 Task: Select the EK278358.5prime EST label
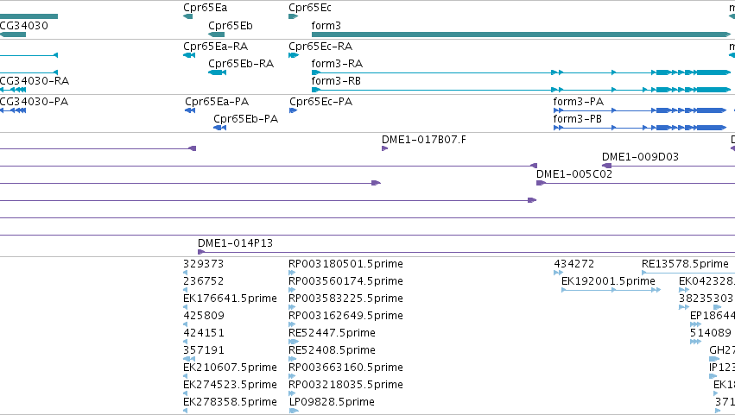[230, 402]
